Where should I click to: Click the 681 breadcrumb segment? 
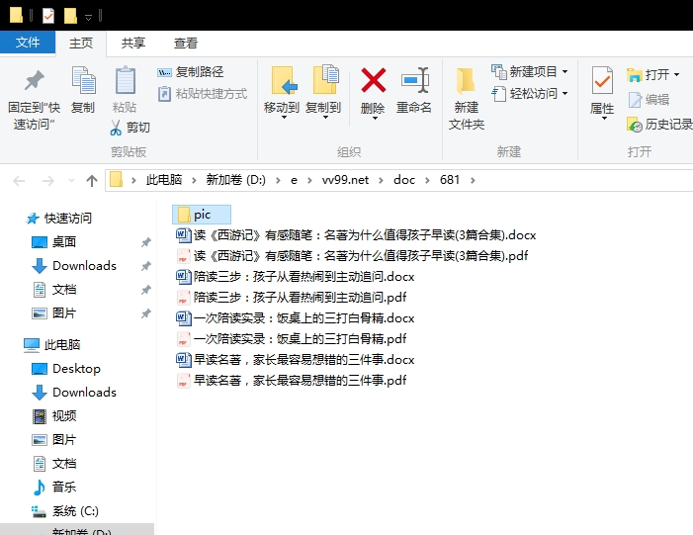[x=450, y=180]
